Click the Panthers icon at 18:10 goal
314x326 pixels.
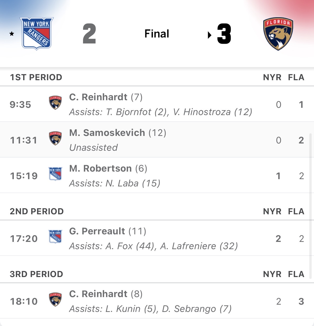coord(55,299)
